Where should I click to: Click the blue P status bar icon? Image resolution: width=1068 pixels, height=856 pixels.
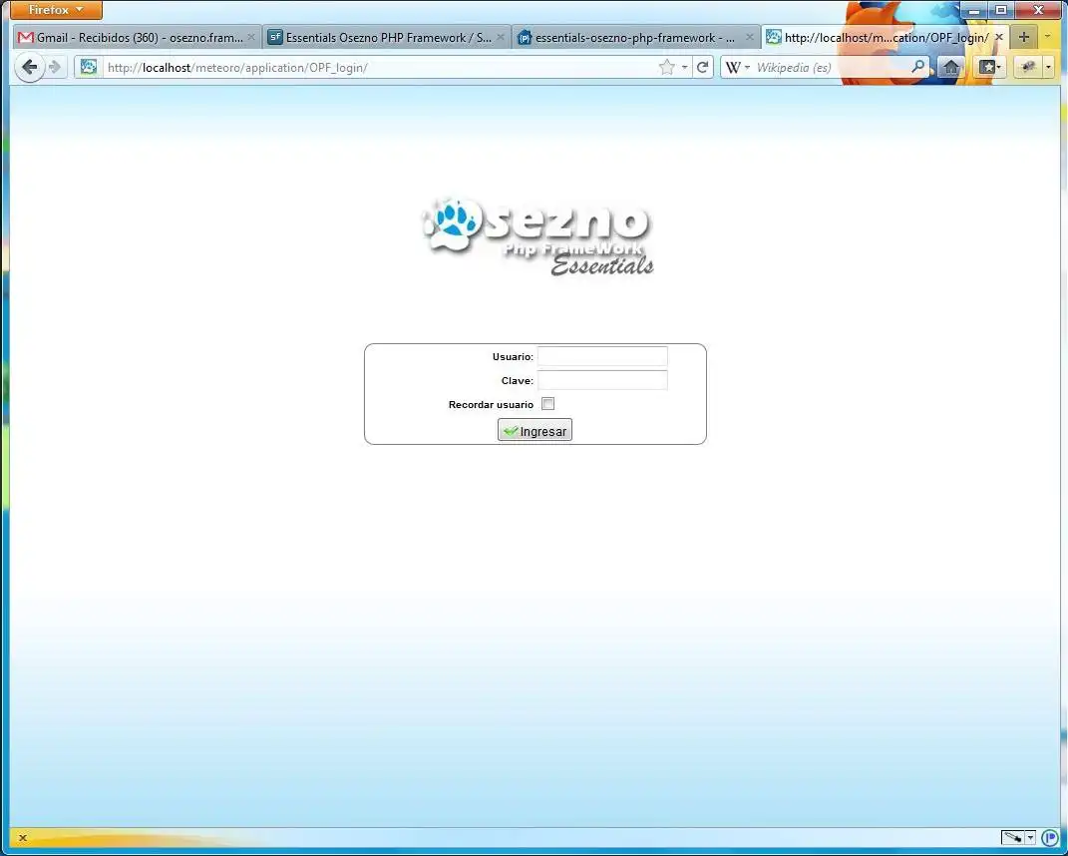click(x=1050, y=837)
